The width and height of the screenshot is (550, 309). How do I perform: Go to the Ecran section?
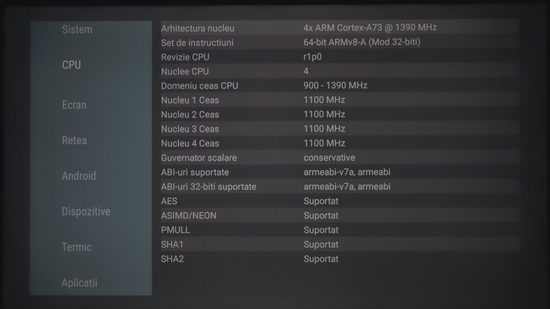tap(74, 105)
